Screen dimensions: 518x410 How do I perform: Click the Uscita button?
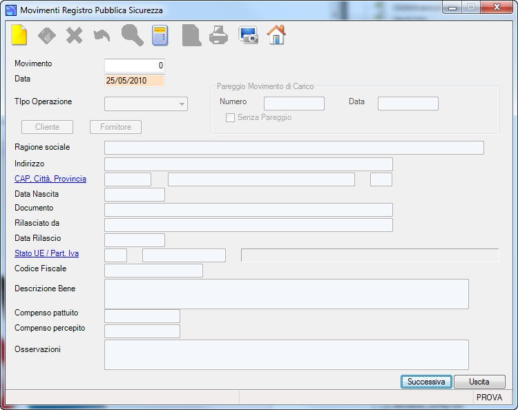tap(479, 382)
